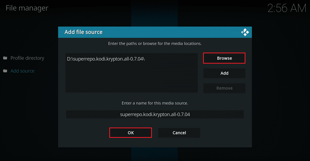310x161 pixels.
Task: Click the 'Enter a name for this media source' label
Action: point(155,103)
